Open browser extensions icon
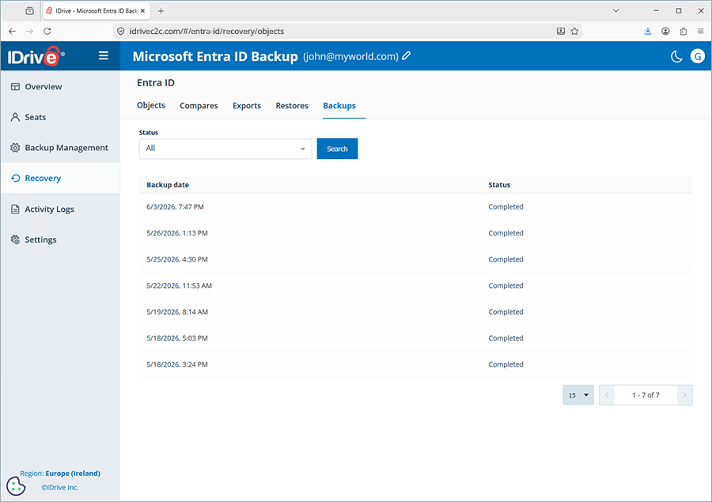712x502 pixels. (x=684, y=32)
